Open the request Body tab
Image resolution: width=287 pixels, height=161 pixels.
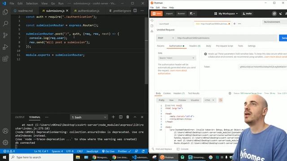pyautogui.click(x=209, y=46)
